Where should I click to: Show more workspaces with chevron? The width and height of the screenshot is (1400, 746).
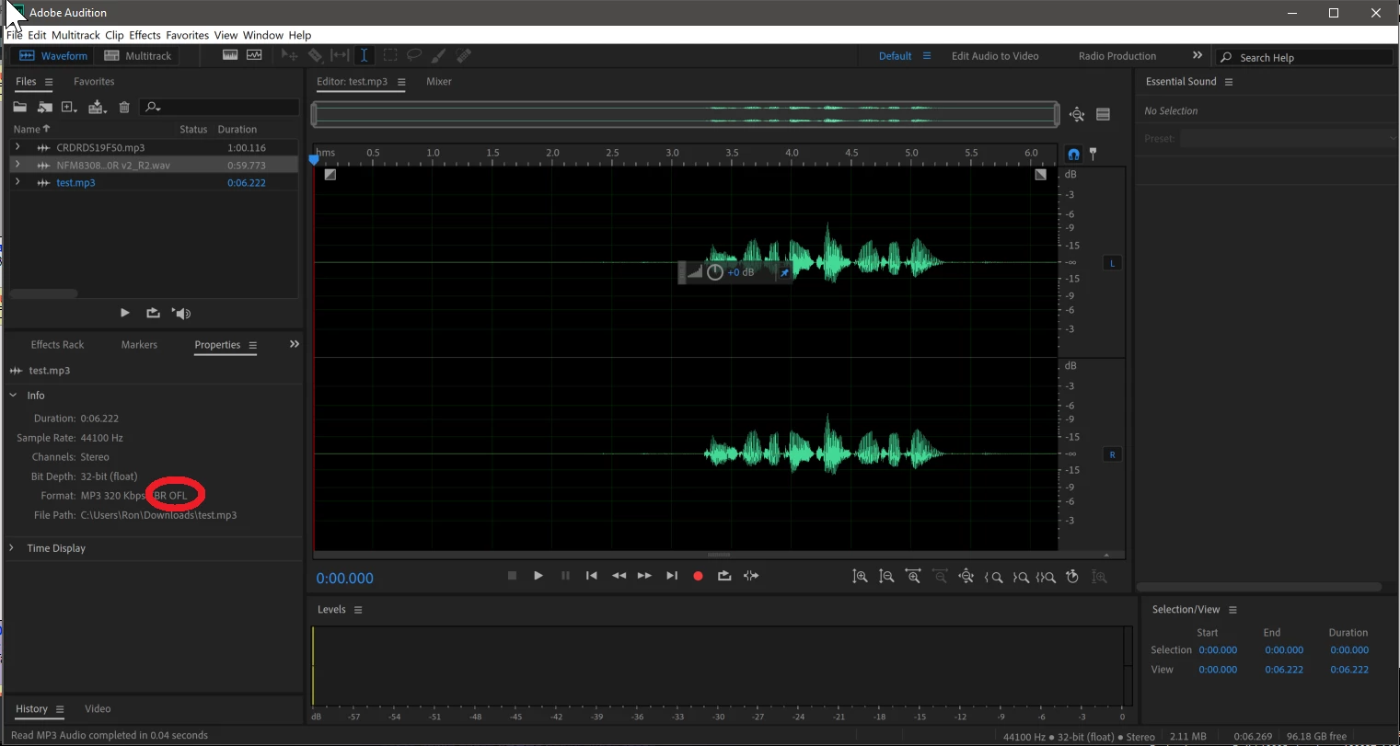(1198, 55)
